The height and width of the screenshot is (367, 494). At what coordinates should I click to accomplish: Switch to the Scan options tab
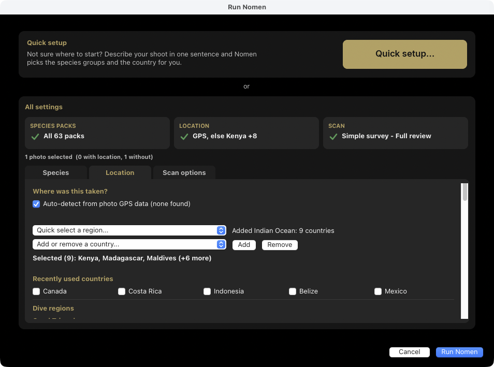pos(184,173)
